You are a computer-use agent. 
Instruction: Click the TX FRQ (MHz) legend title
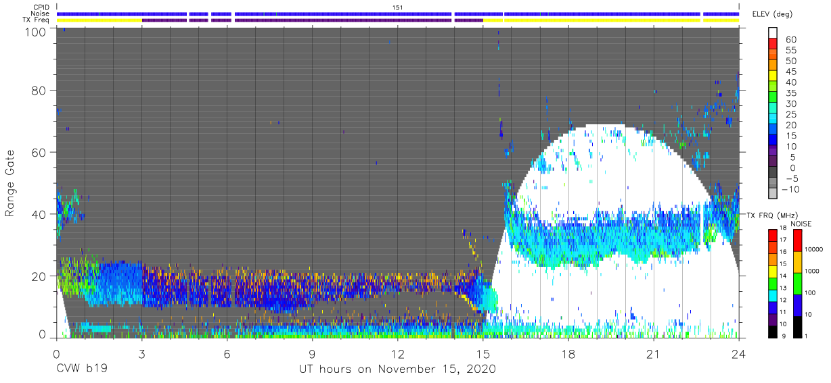click(769, 215)
